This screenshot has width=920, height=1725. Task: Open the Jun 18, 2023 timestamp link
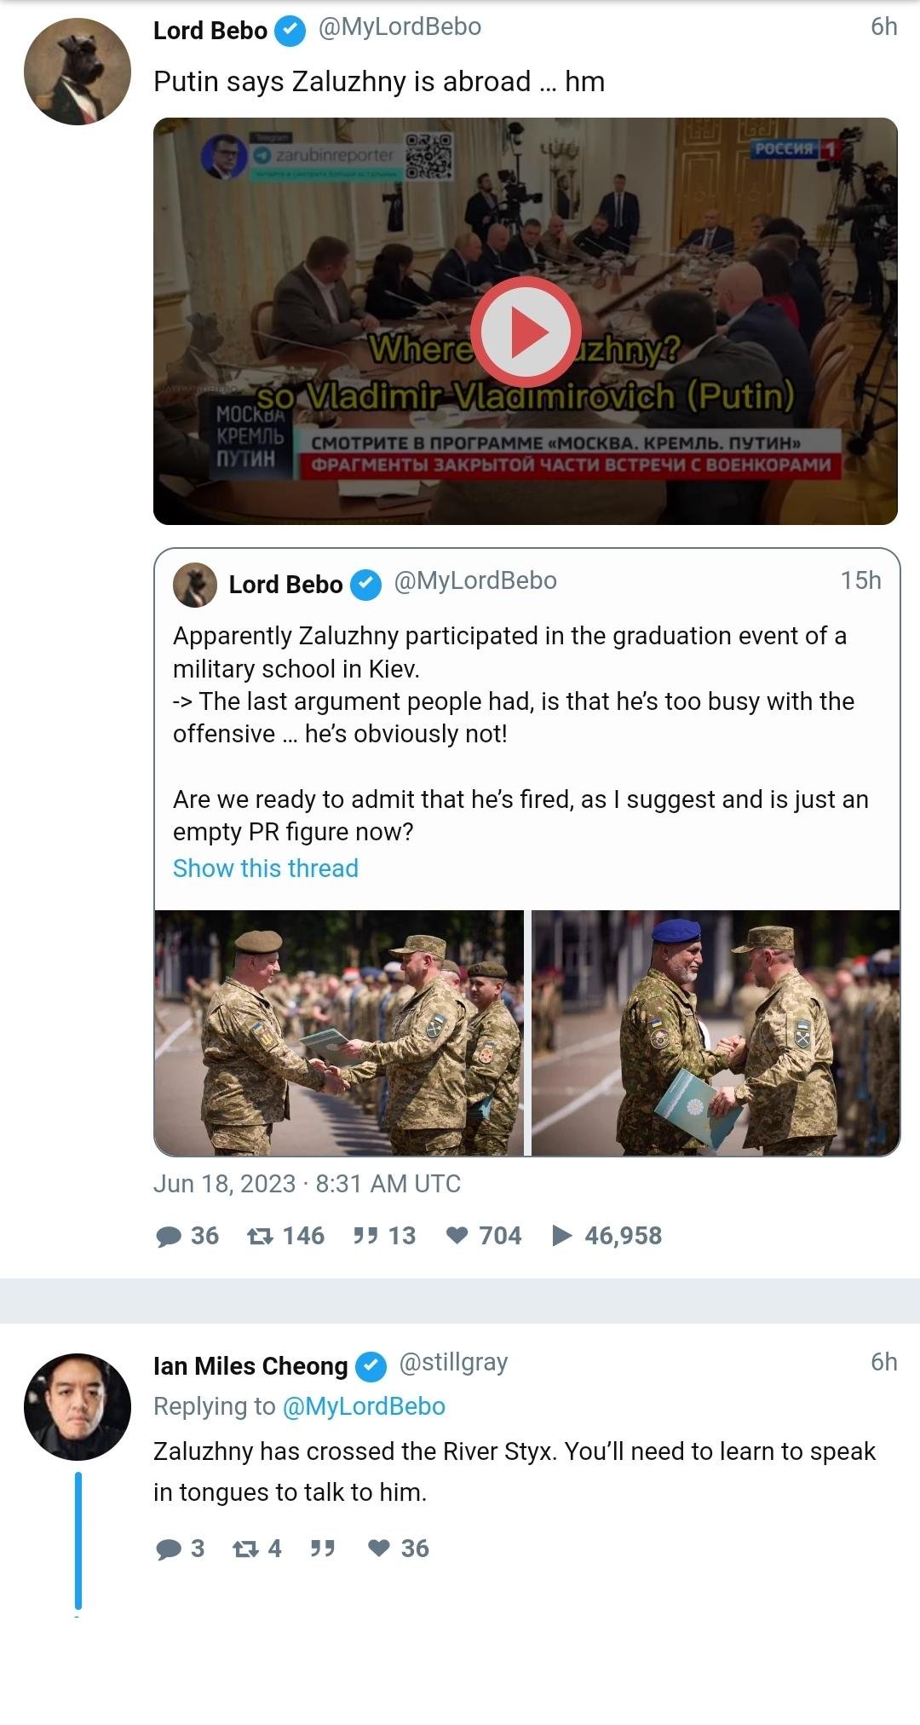307,1184
